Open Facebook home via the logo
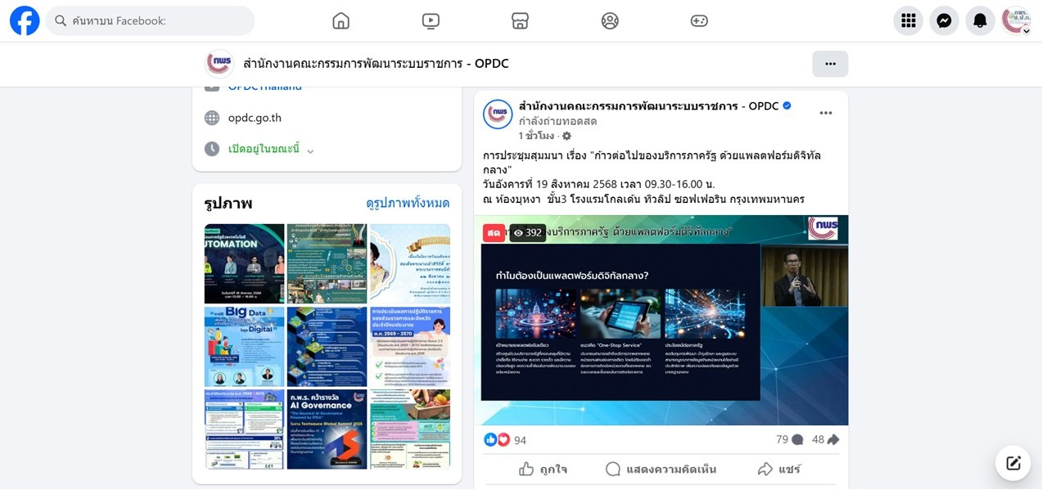1042x503 pixels. [25, 20]
